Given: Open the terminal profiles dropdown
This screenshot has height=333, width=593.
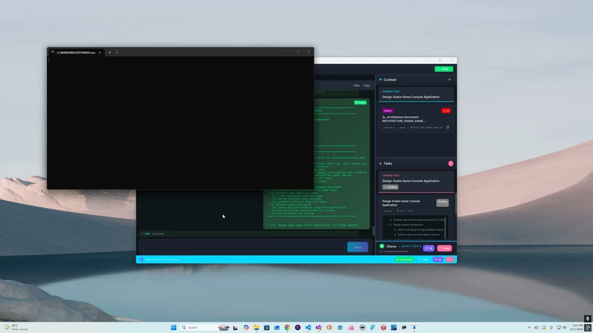Looking at the screenshot, I should tap(117, 52).
